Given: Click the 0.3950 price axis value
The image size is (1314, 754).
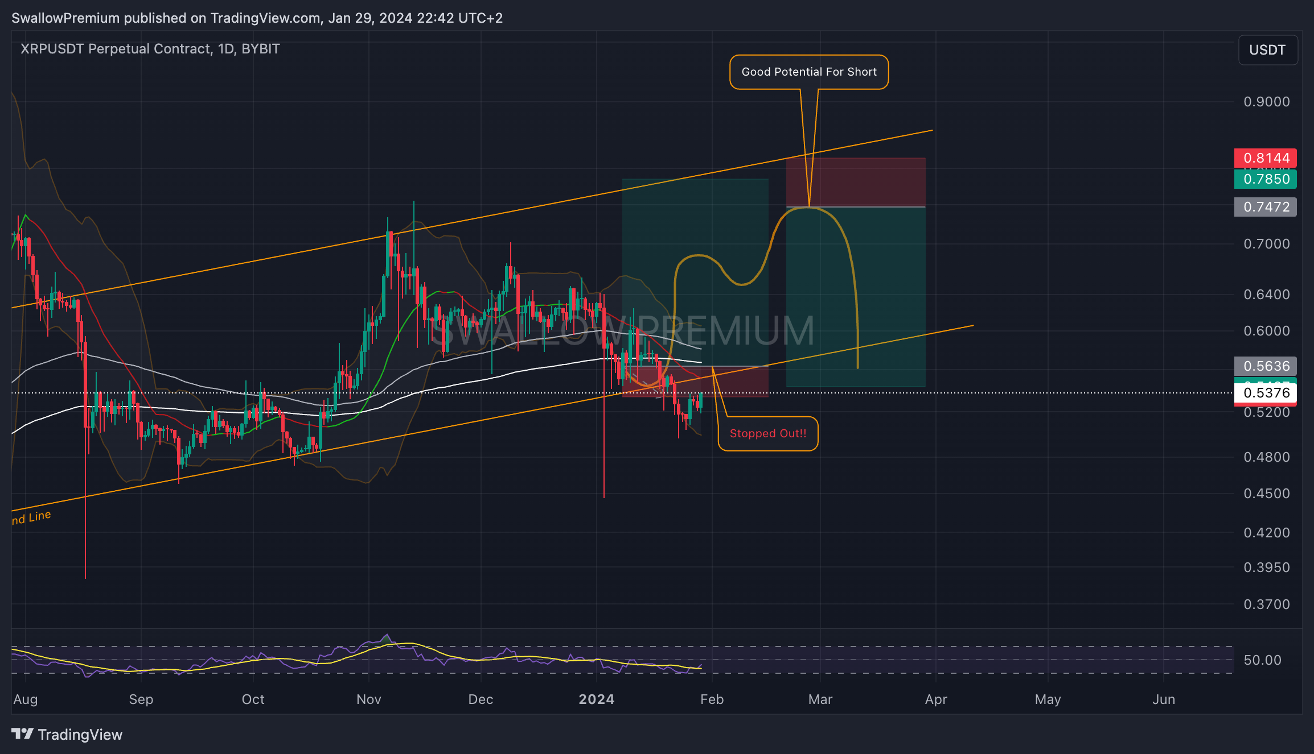Looking at the screenshot, I should 1267,567.
